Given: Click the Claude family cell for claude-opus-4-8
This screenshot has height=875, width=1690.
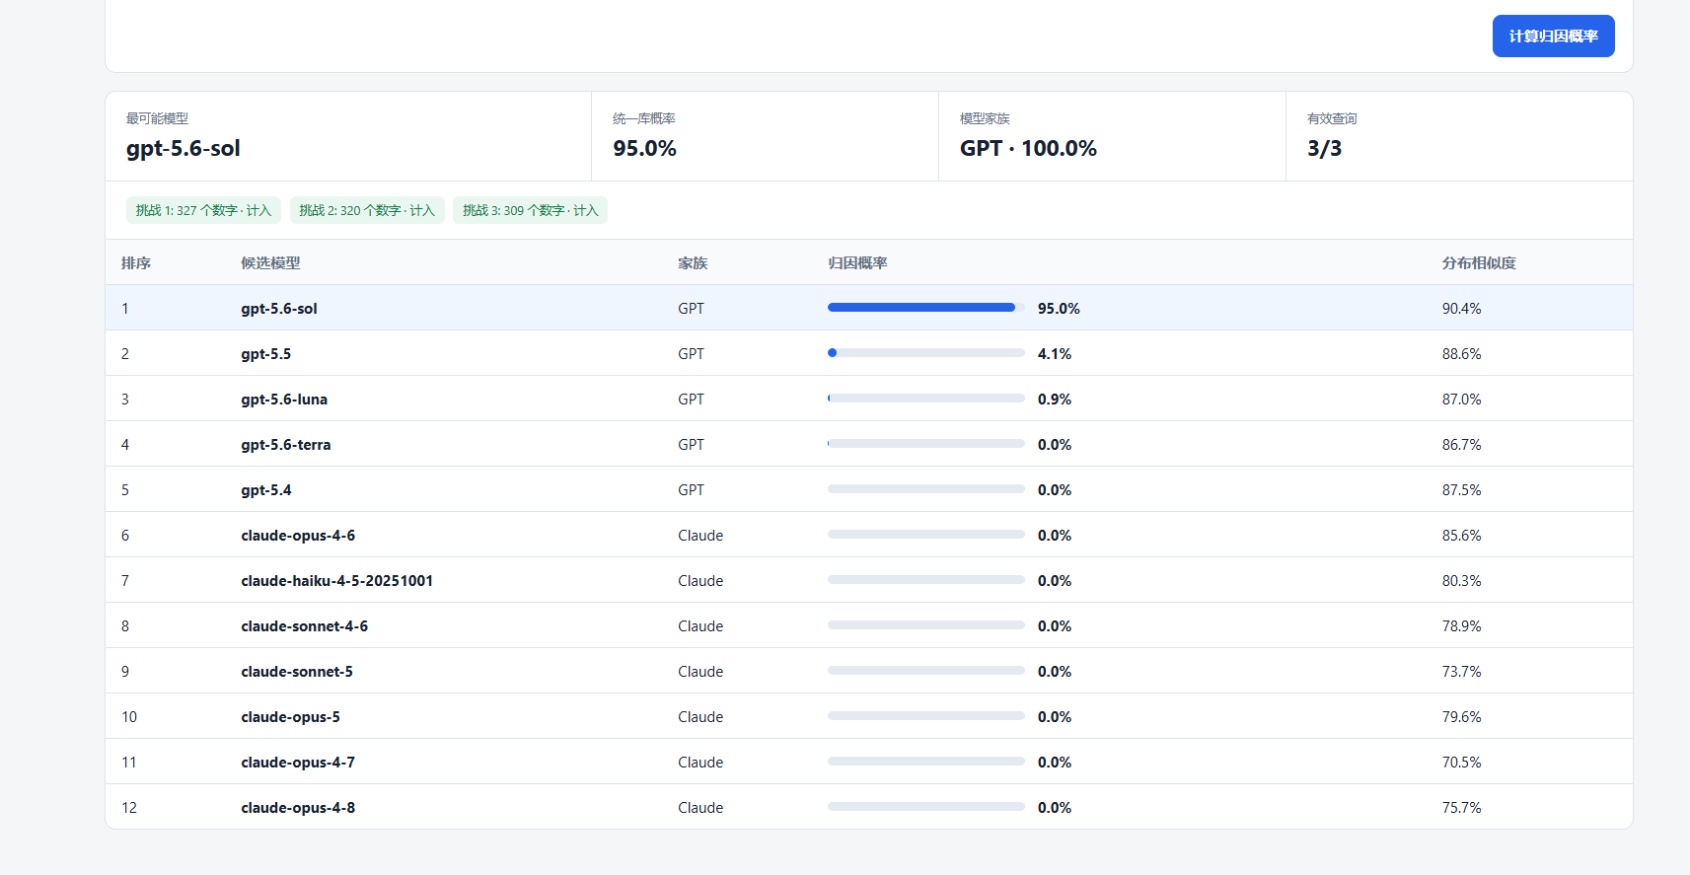Looking at the screenshot, I should (x=700, y=808).
